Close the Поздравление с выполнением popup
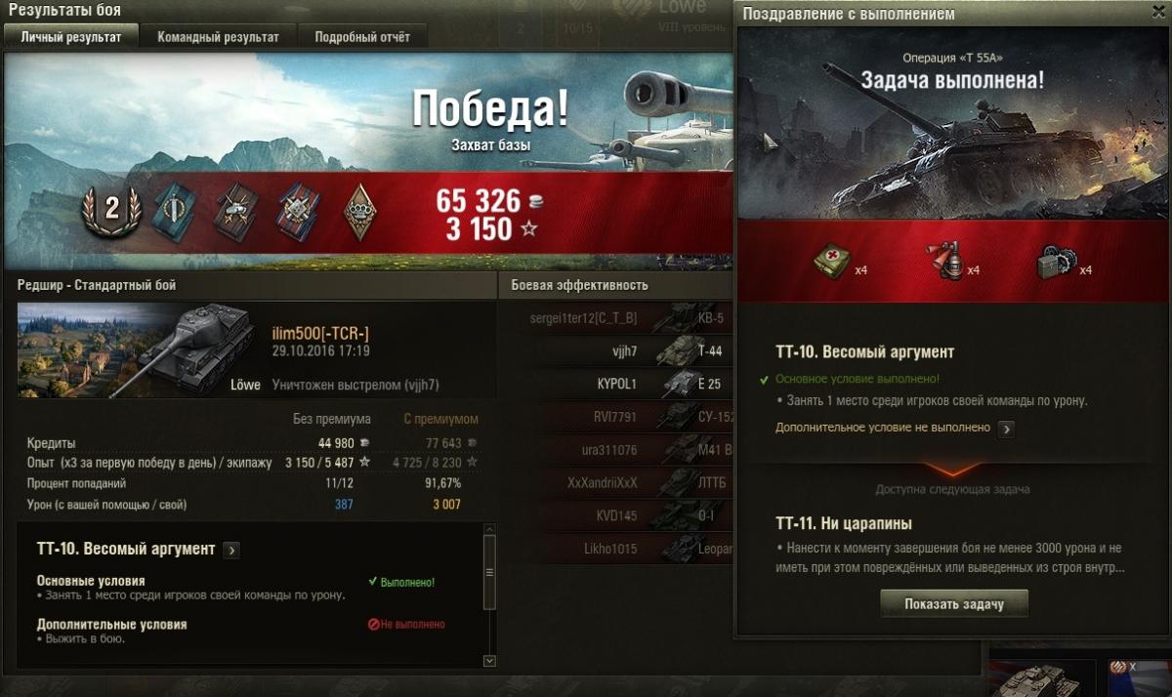This screenshot has width=1172, height=697. coord(1158,12)
